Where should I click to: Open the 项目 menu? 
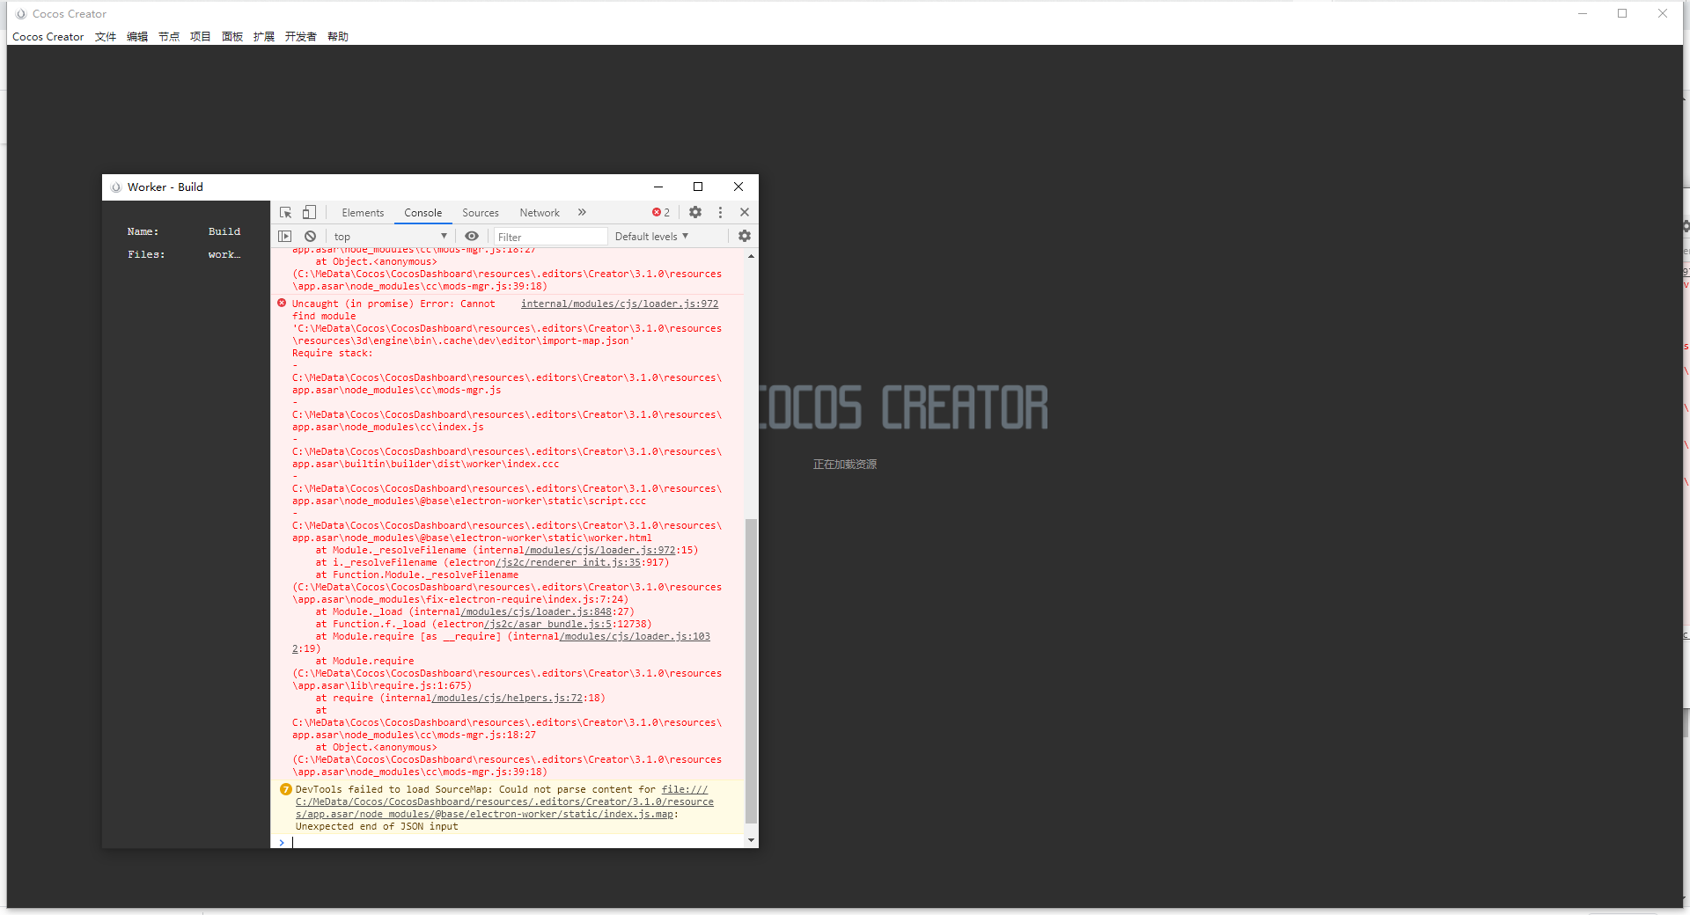coord(201,37)
